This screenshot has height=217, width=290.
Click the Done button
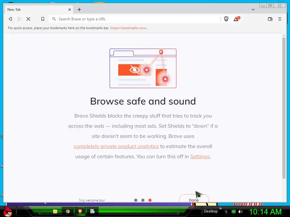point(194,199)
